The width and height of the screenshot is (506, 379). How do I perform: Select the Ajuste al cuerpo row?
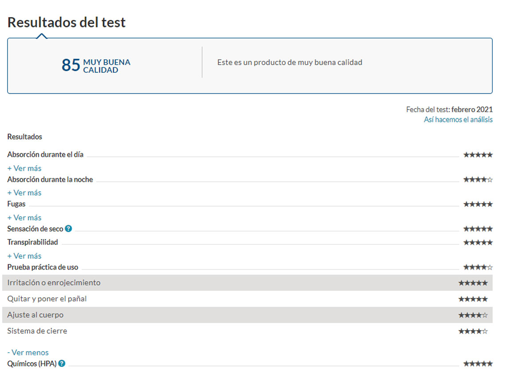click(x=247, y=315)
